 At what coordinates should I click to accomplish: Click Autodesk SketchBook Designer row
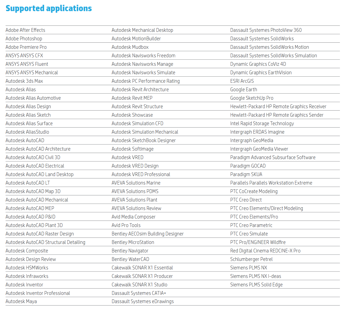tap(144, 141)
